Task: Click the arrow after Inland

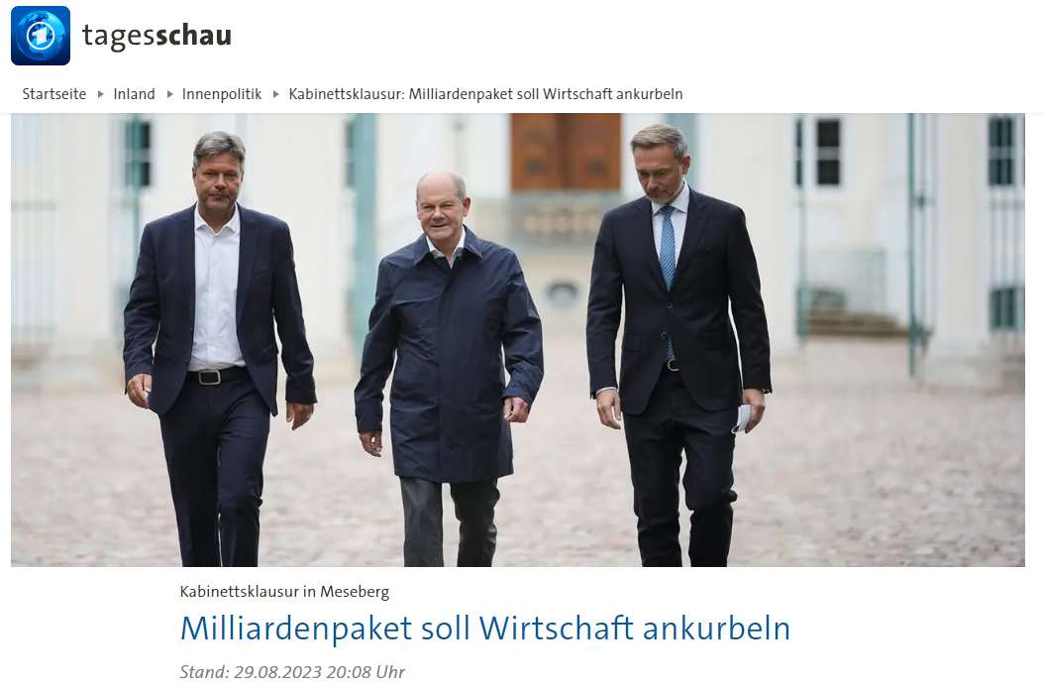Action: pos(169,94)
